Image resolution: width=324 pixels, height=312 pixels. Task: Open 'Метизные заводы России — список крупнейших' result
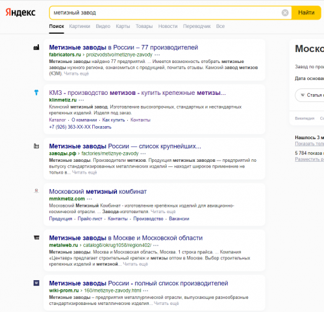point(125,146)
